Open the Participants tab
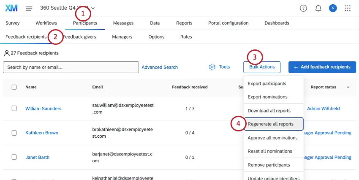Screen dimensions: 359x180 tap(85, 23)
